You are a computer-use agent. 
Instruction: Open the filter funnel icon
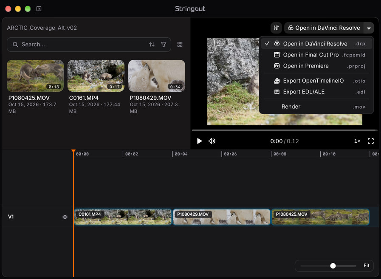(164, 45)
